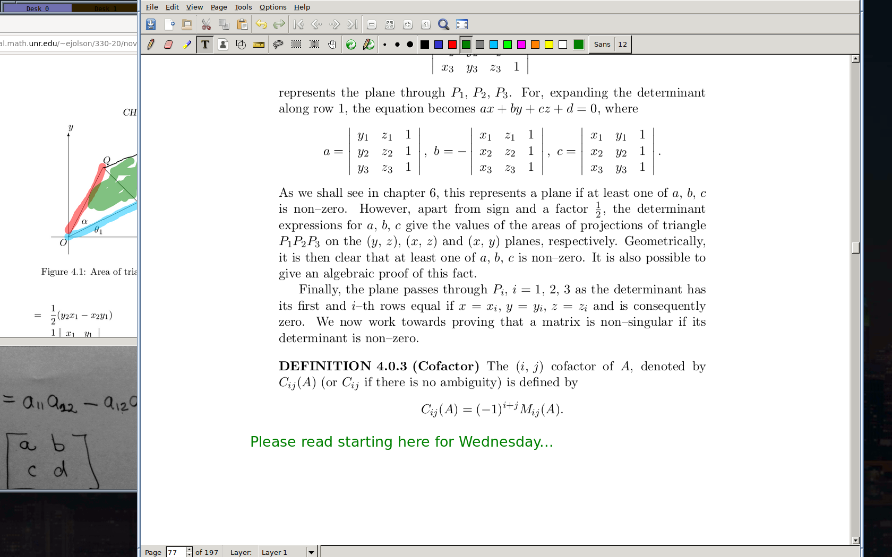Pick the magenta color swatch
Screen dimensions: 892x557
click(521, 45)
